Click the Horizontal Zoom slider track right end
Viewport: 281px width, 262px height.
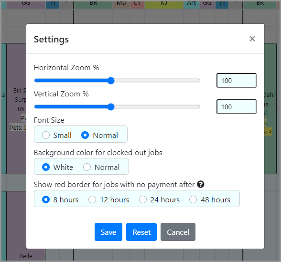[x=198, y=81]
